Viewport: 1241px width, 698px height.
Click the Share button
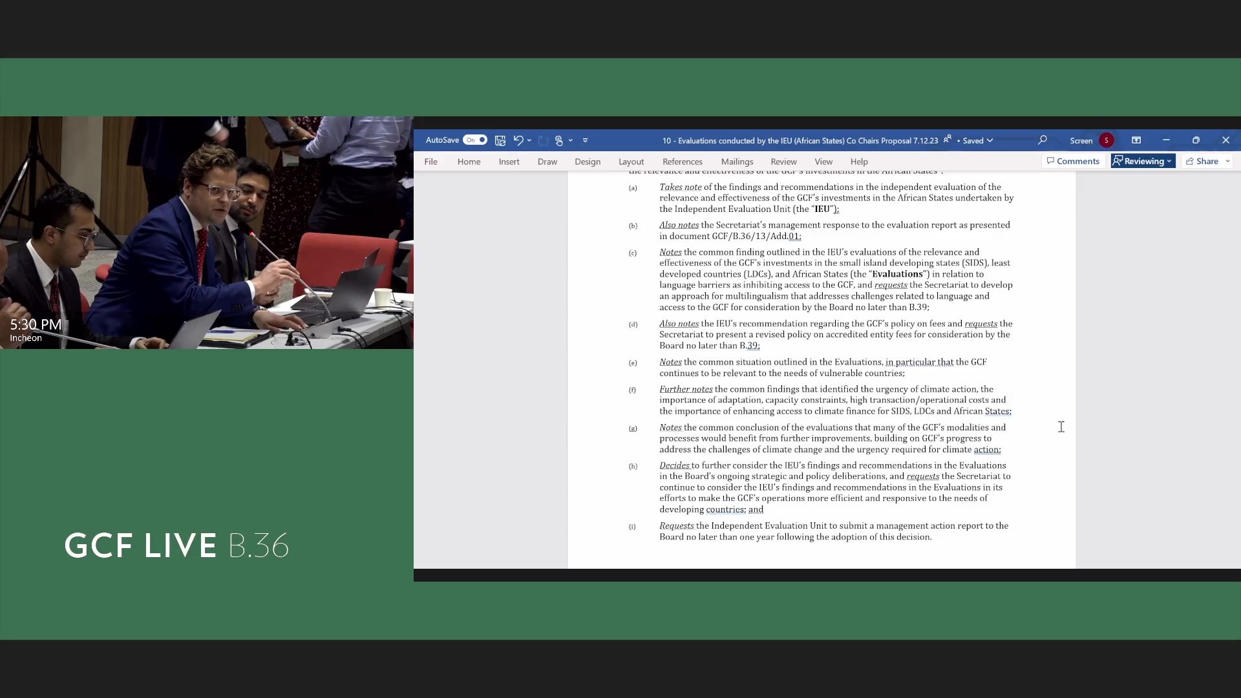tap(1202, 161)
